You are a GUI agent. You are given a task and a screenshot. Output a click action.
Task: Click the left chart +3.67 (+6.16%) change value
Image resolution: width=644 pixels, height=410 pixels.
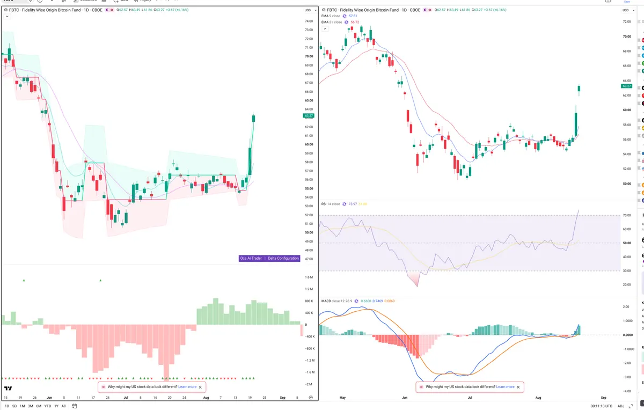point(178,10)
